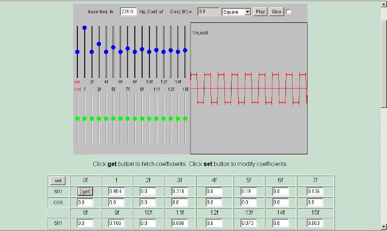The image size is (387, 231).
Task: Click the sin 7f field showing 0.136
Action: [x=315, y=191]
